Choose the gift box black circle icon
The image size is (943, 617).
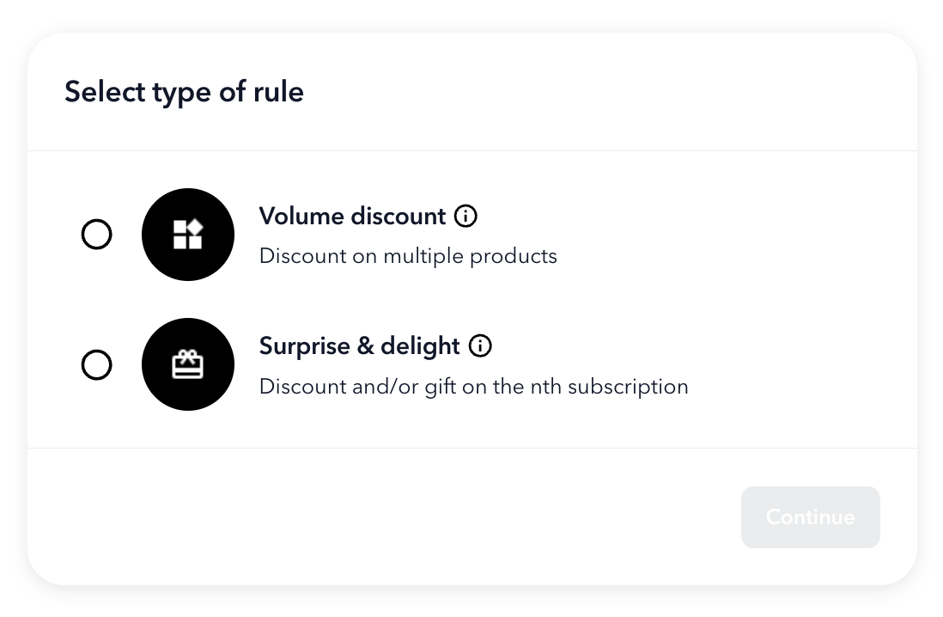(x=188, y=364)
